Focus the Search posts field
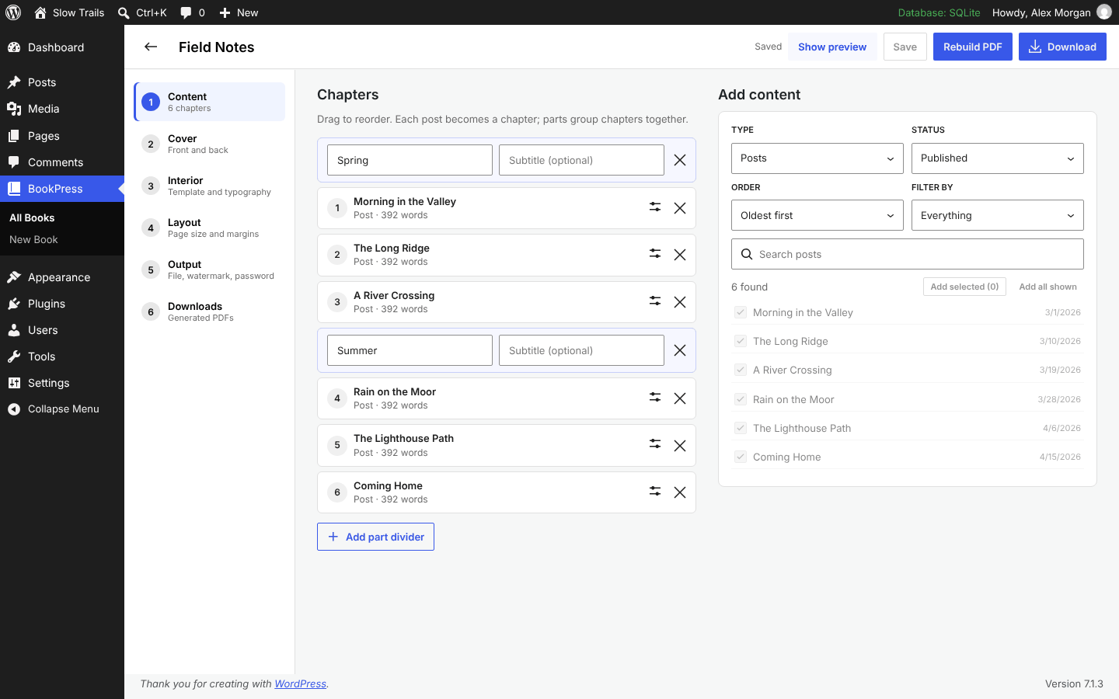Viewport: 1119px width, 699px height. 908,254
